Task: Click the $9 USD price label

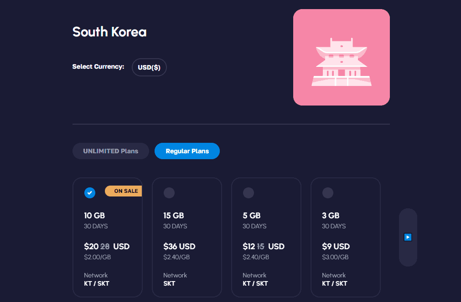Action: coord(336,247)
